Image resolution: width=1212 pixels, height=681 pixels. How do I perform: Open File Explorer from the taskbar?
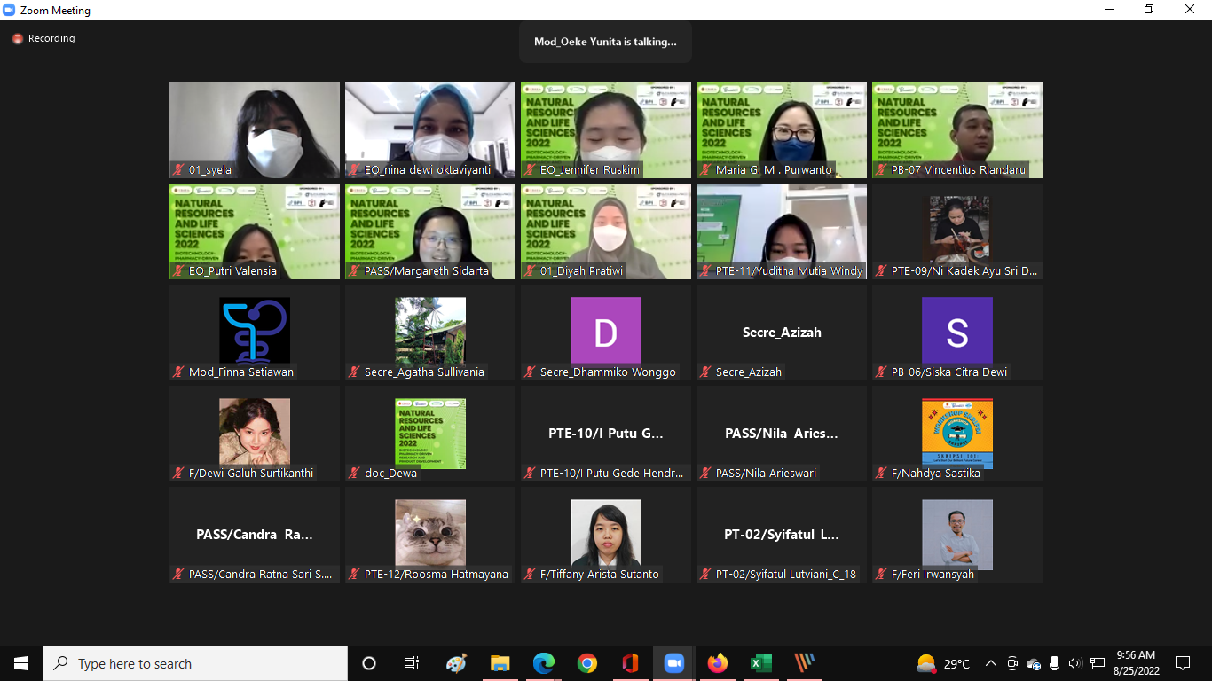click(500, 663)
